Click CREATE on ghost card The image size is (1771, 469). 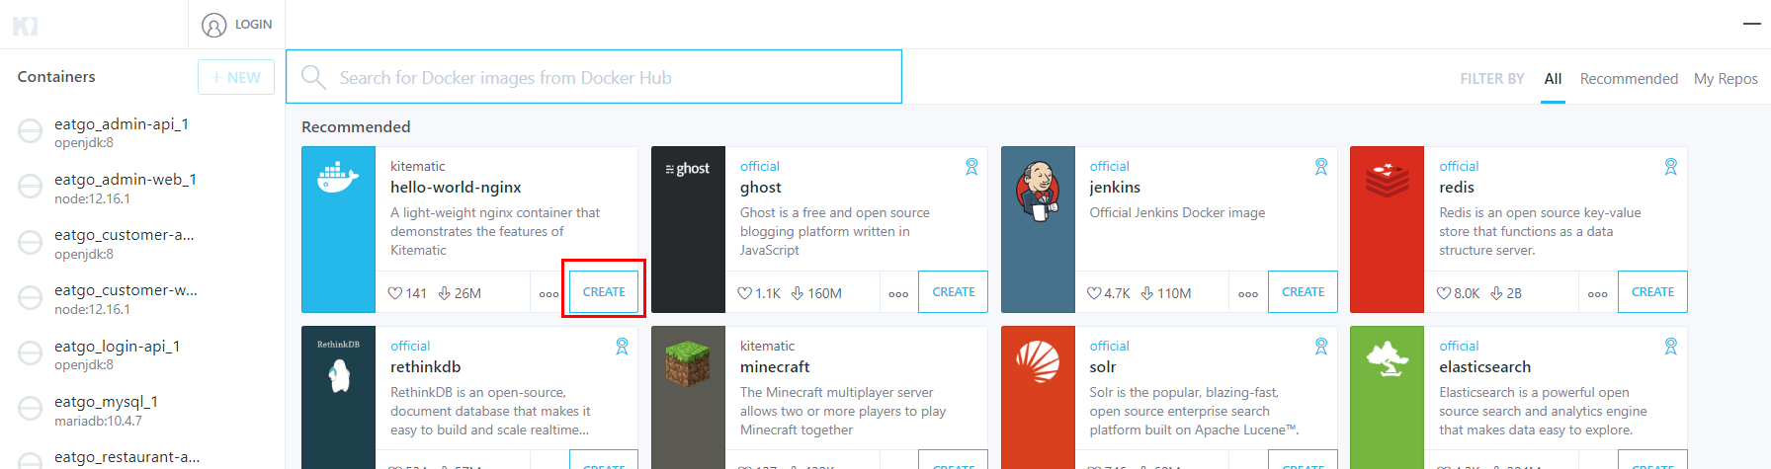point(954,292)
